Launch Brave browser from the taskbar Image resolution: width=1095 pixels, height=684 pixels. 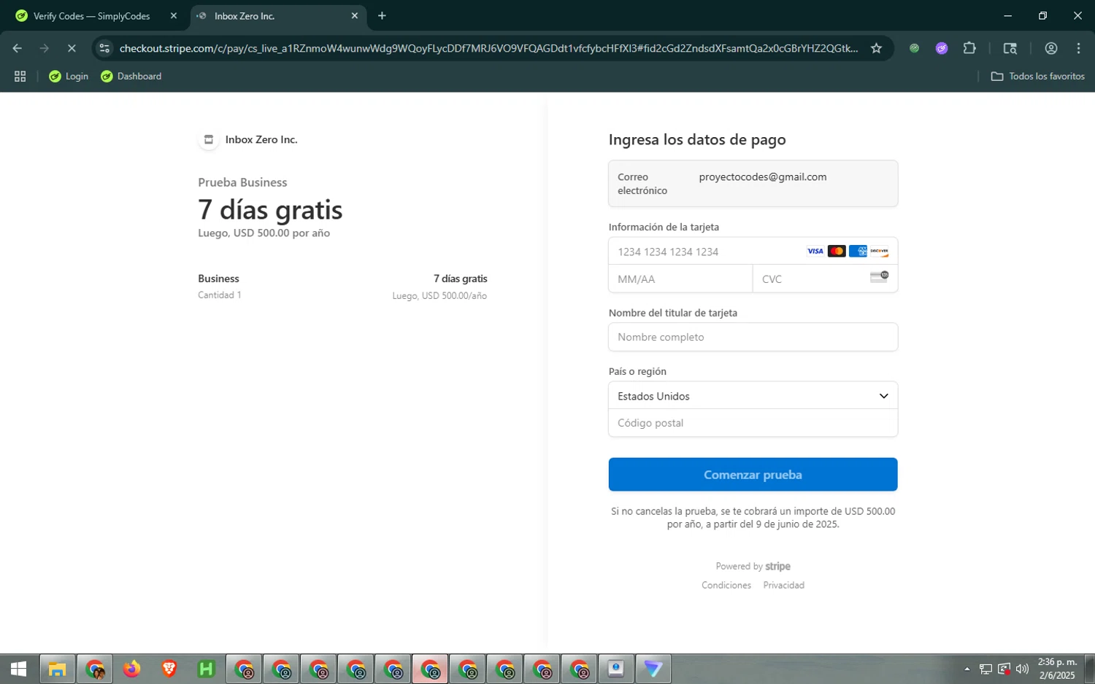[169, 669]
